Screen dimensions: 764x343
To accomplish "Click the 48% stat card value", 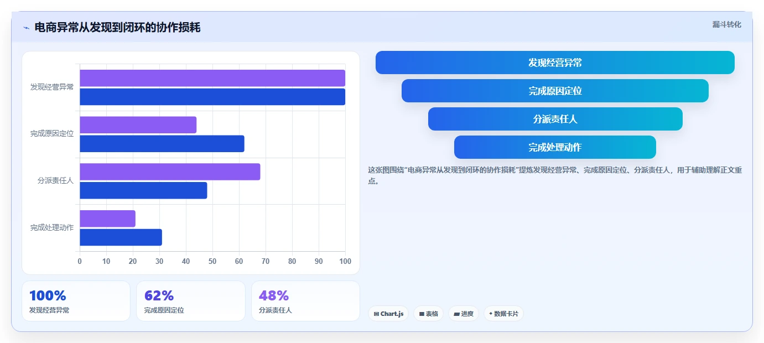I will pyautogui.click(x=274, y=296).
